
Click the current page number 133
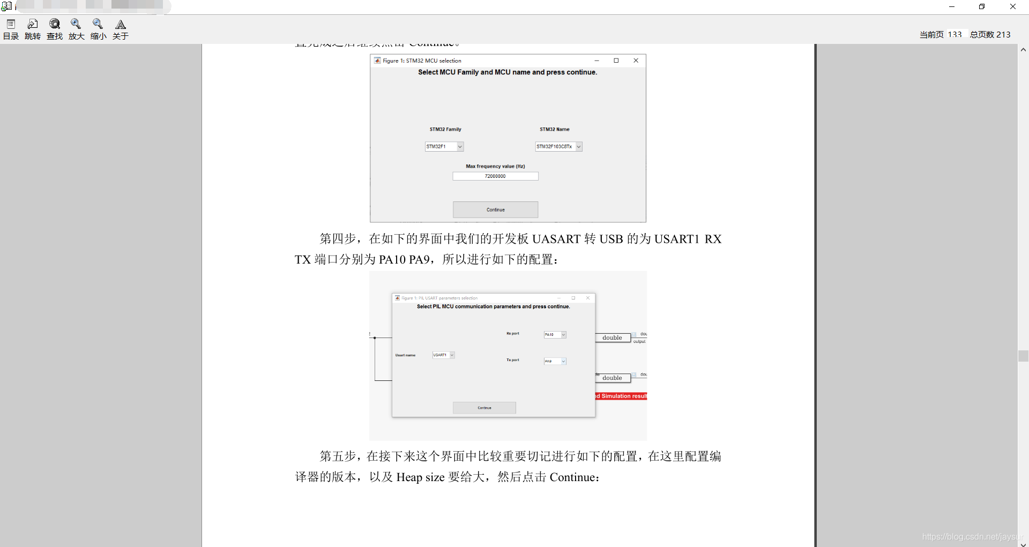click(x=955, y=34)
